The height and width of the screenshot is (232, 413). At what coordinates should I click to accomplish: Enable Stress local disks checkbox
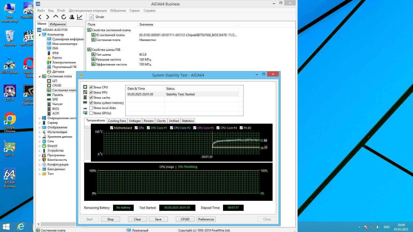coord(91,108)
